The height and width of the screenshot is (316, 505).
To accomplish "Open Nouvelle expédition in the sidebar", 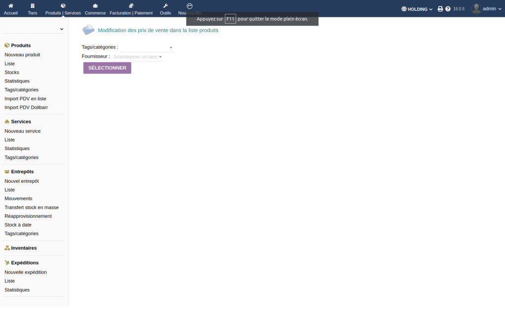I will pyautogui.click(x=26, y=272).
